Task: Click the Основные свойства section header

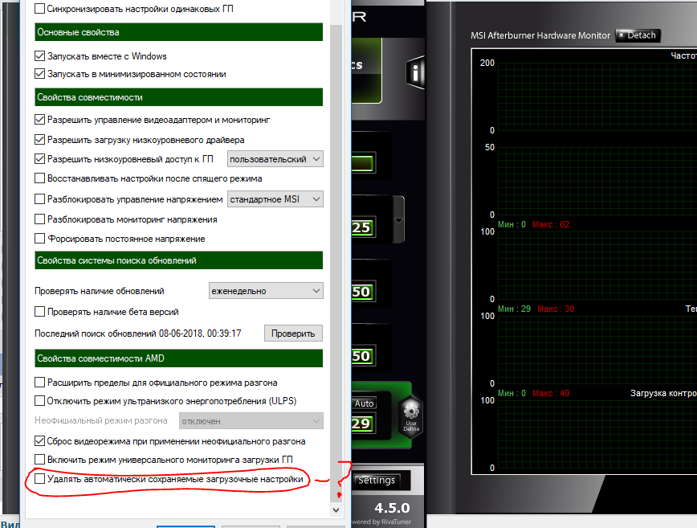Action: point(179,32)
